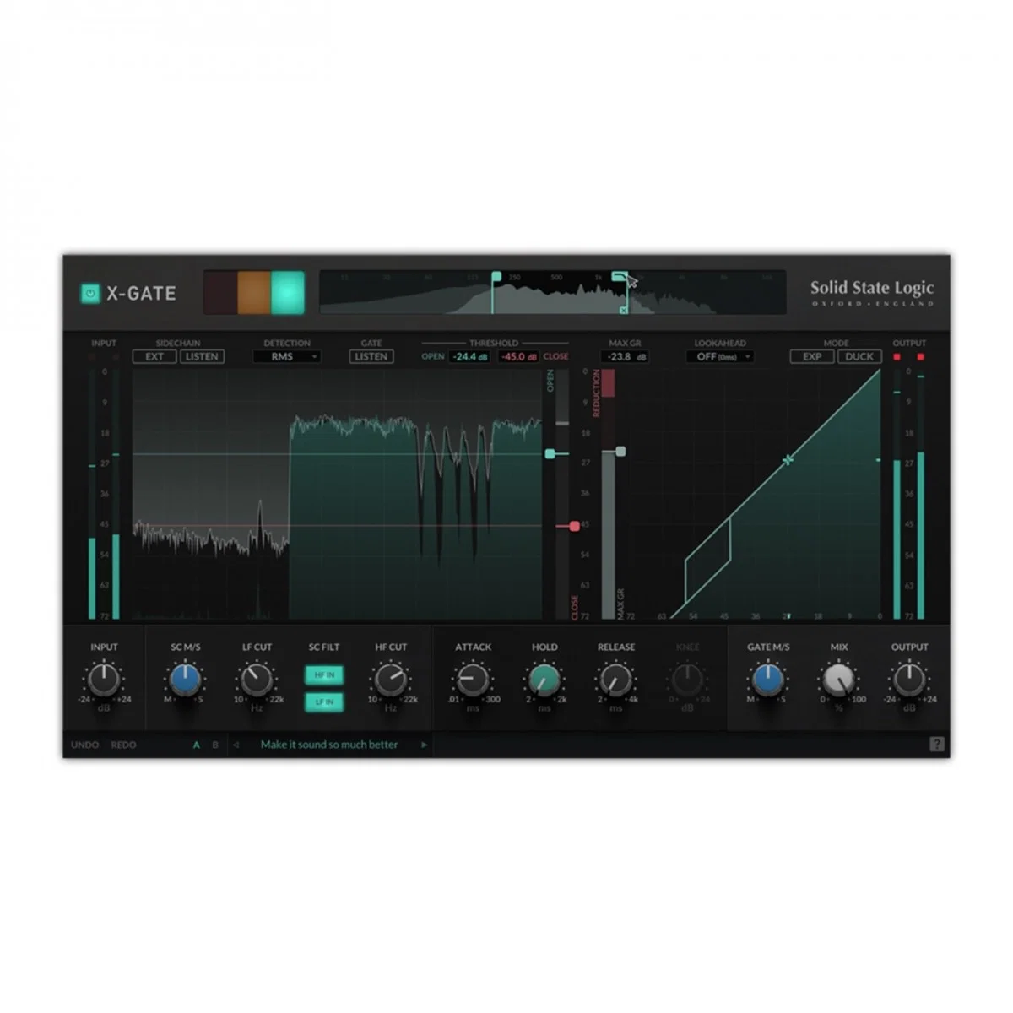The width and height of the screenshot is (1013, 1013).
Task: Grab the close threshold red slider handle
Action: coord(574,526)
